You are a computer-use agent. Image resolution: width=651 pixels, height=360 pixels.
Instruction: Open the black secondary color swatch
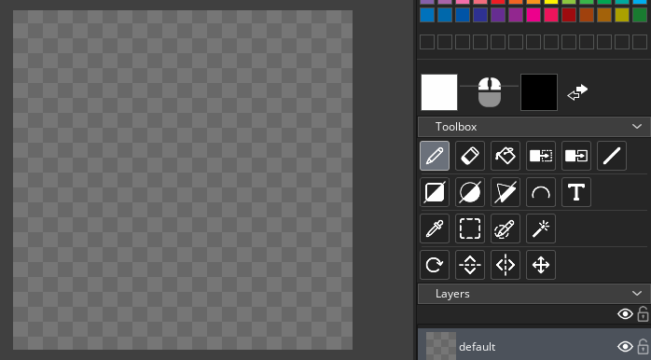(539, 92)
